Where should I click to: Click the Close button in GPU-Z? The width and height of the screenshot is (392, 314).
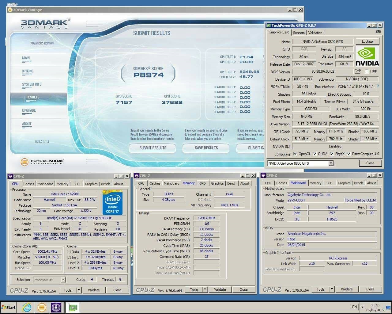click(x=370, y=163)
